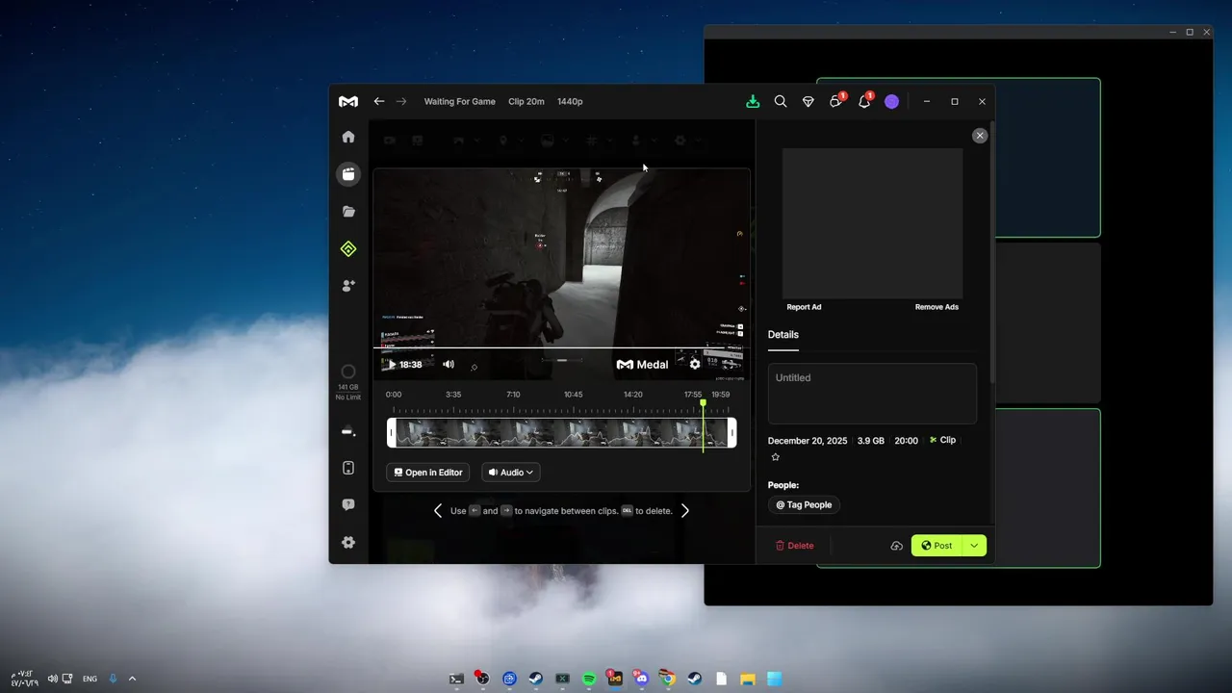The image size is (1232, 693).
Task: Open the messages icon with red badge
Action: pyautogui.click(x=836, y=101)
